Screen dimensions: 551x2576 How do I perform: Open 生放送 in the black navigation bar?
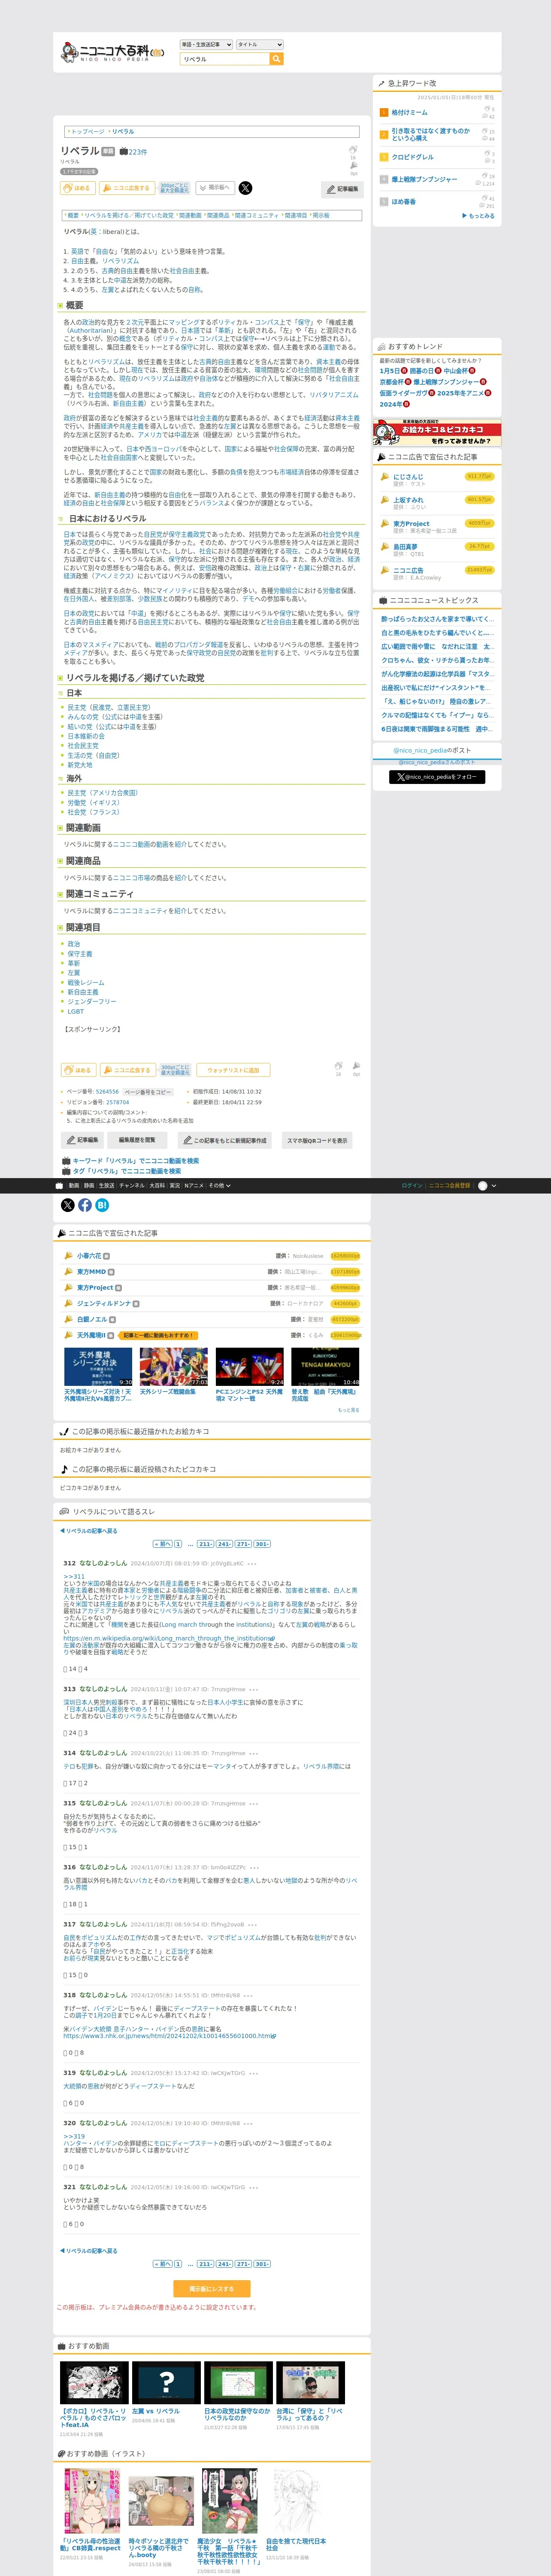coord(106,1186)
